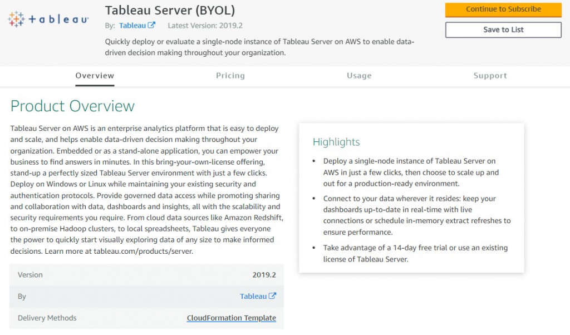Click the Version row label
Screen dimensions: 570x335
30,275
